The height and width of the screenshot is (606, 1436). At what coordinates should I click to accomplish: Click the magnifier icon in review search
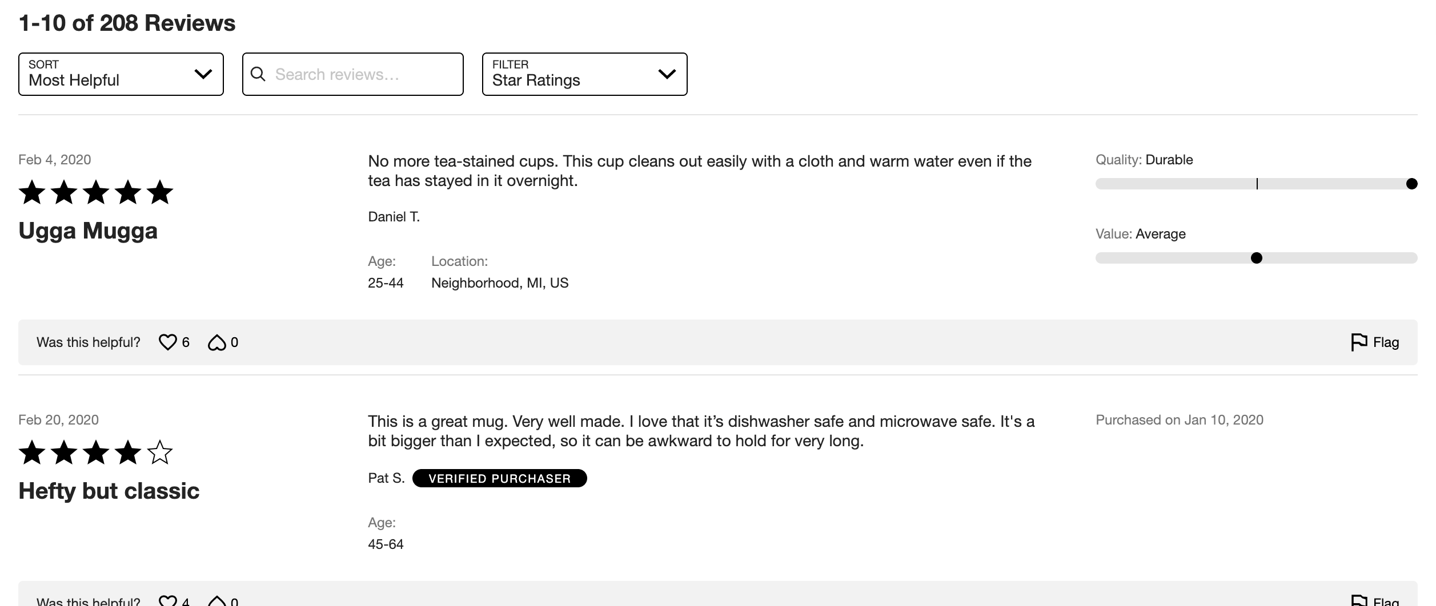(x=258, y=74)
